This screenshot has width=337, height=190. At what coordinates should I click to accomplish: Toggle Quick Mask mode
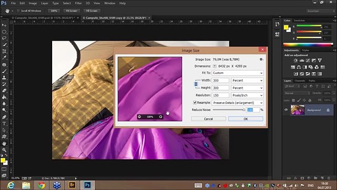tap(4, 169)
